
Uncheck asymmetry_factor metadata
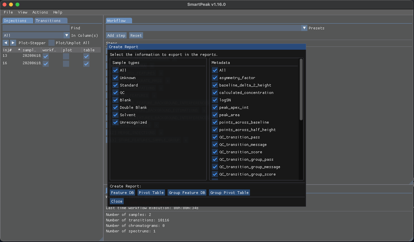215,78
